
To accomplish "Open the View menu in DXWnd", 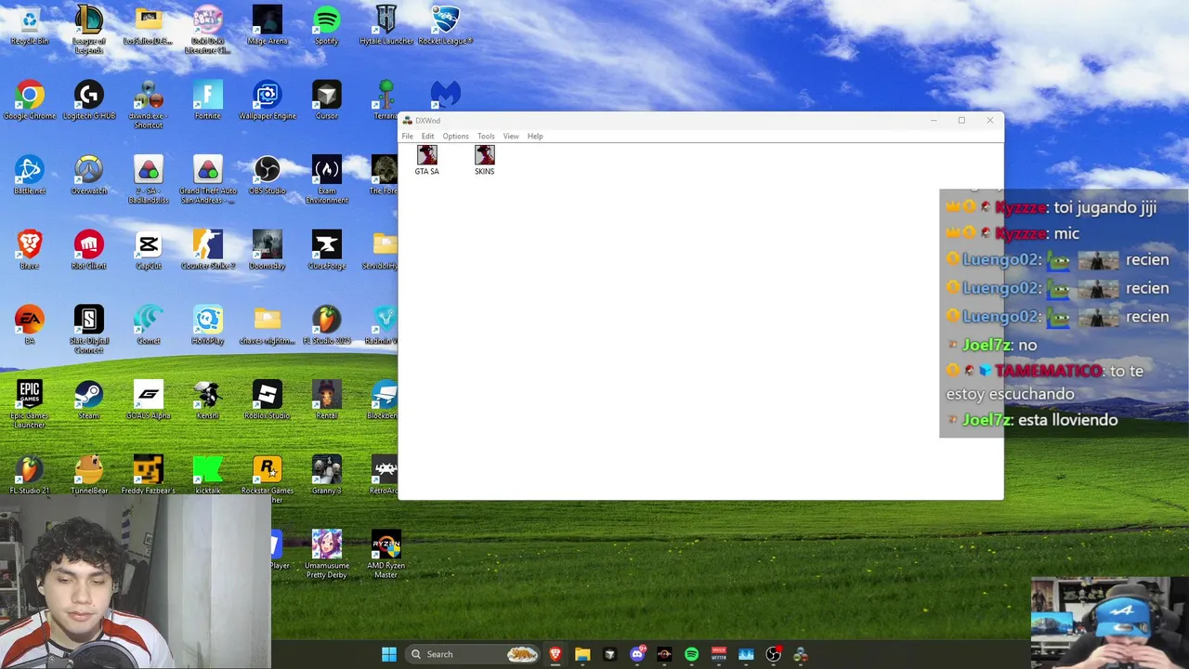I will [511, 137].
